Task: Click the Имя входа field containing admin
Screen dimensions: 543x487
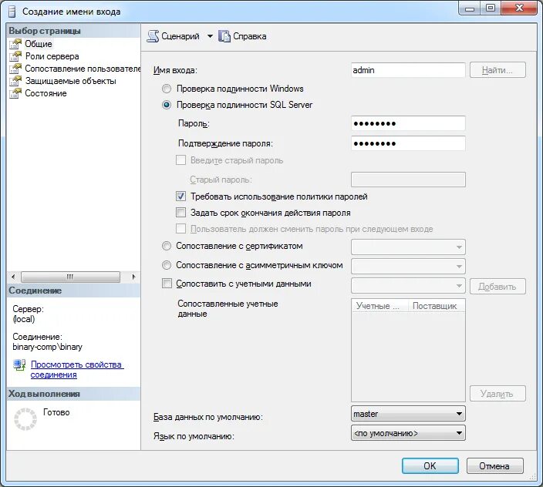Action: point(408,70)
